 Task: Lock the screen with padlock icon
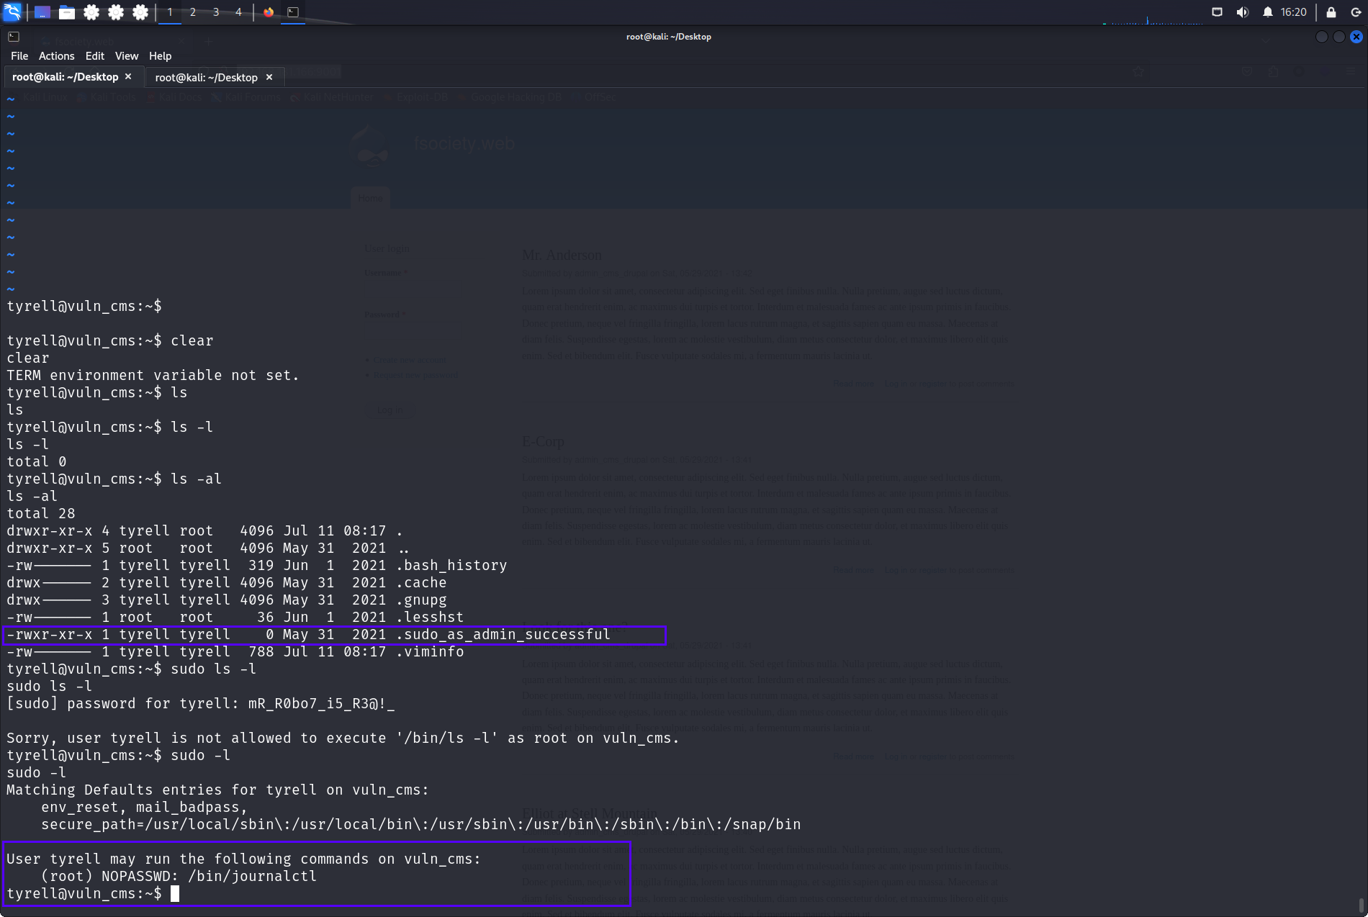(x=1331, y=12)
